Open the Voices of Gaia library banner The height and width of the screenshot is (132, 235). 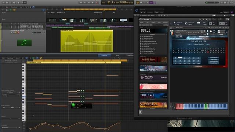153,105
